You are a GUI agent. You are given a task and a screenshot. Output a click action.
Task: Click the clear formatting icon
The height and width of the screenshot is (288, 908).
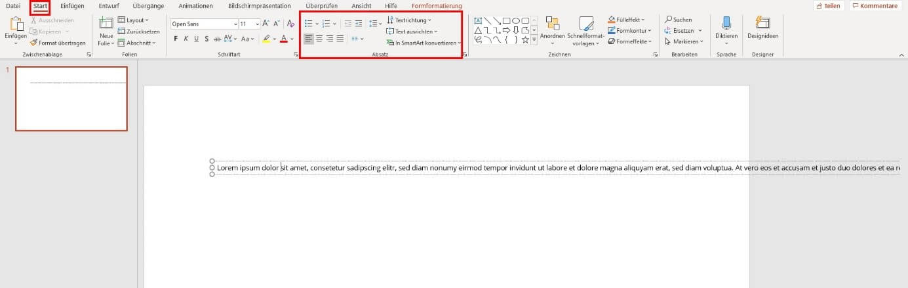[291, 24]
